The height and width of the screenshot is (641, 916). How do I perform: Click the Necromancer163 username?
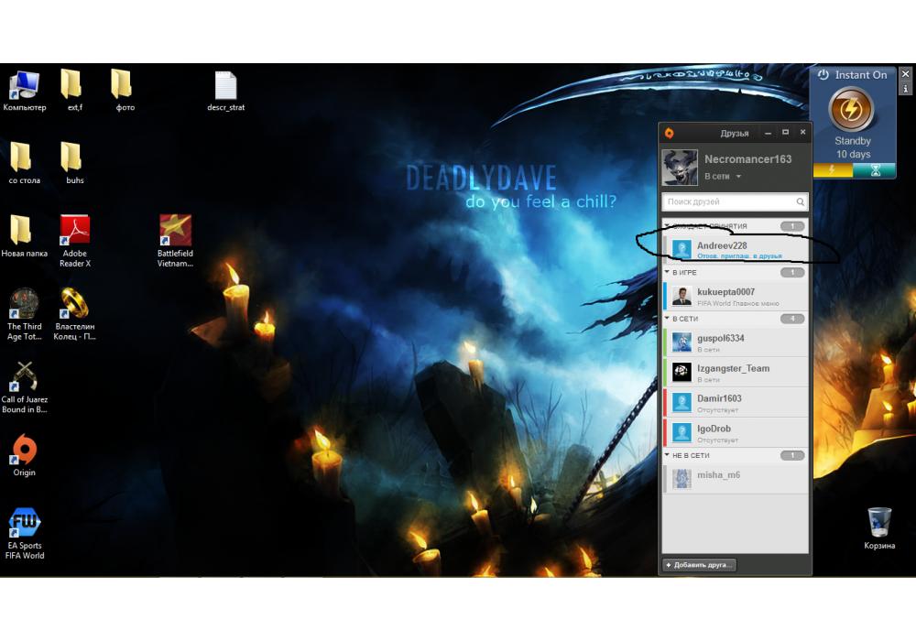(x=747, y=158)
